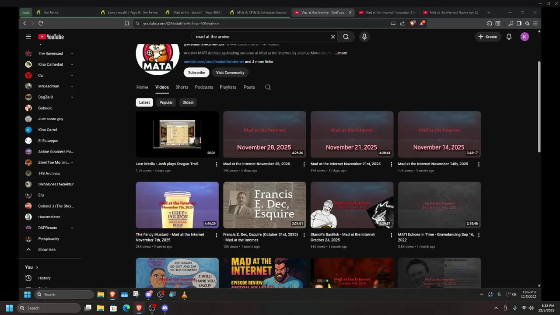The width and height of the screenshot is (560, 315).
Task: Open the November 21, 2025 video thumbnail
Action: point(352,134)
